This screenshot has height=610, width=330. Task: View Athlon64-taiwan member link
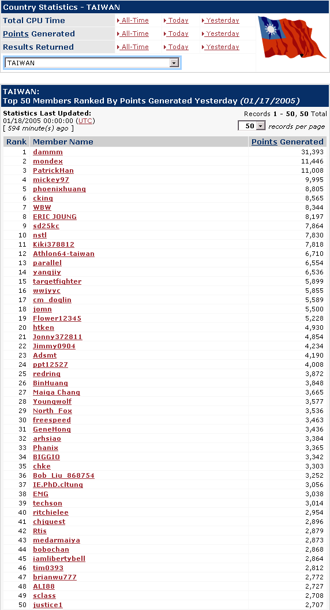tap(63, 254)
